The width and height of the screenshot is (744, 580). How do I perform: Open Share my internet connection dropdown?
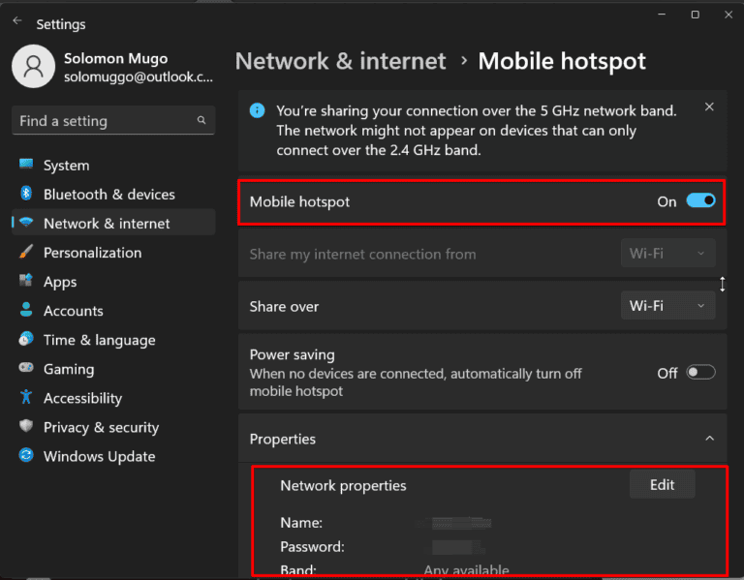tap(667, 254)
